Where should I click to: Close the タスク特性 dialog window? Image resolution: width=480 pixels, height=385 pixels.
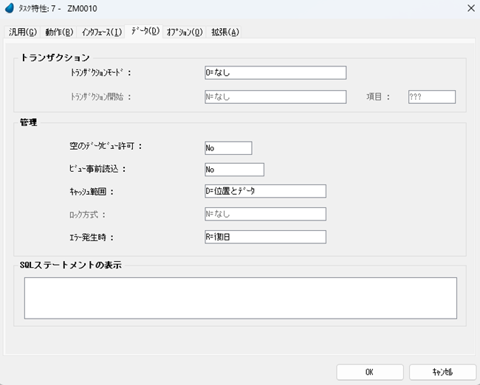[470, 9]
